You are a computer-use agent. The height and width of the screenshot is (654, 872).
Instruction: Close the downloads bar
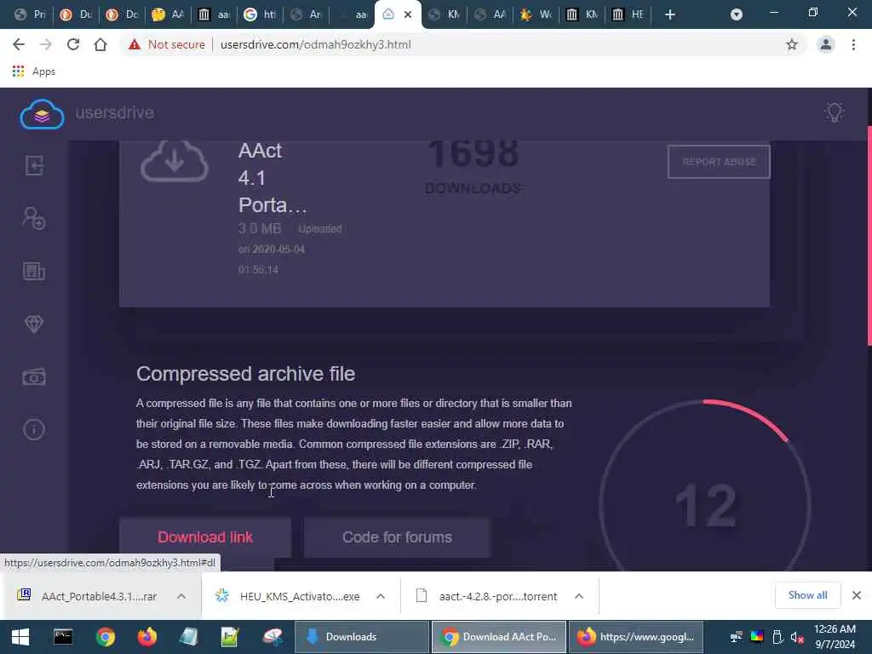[857, 595]
